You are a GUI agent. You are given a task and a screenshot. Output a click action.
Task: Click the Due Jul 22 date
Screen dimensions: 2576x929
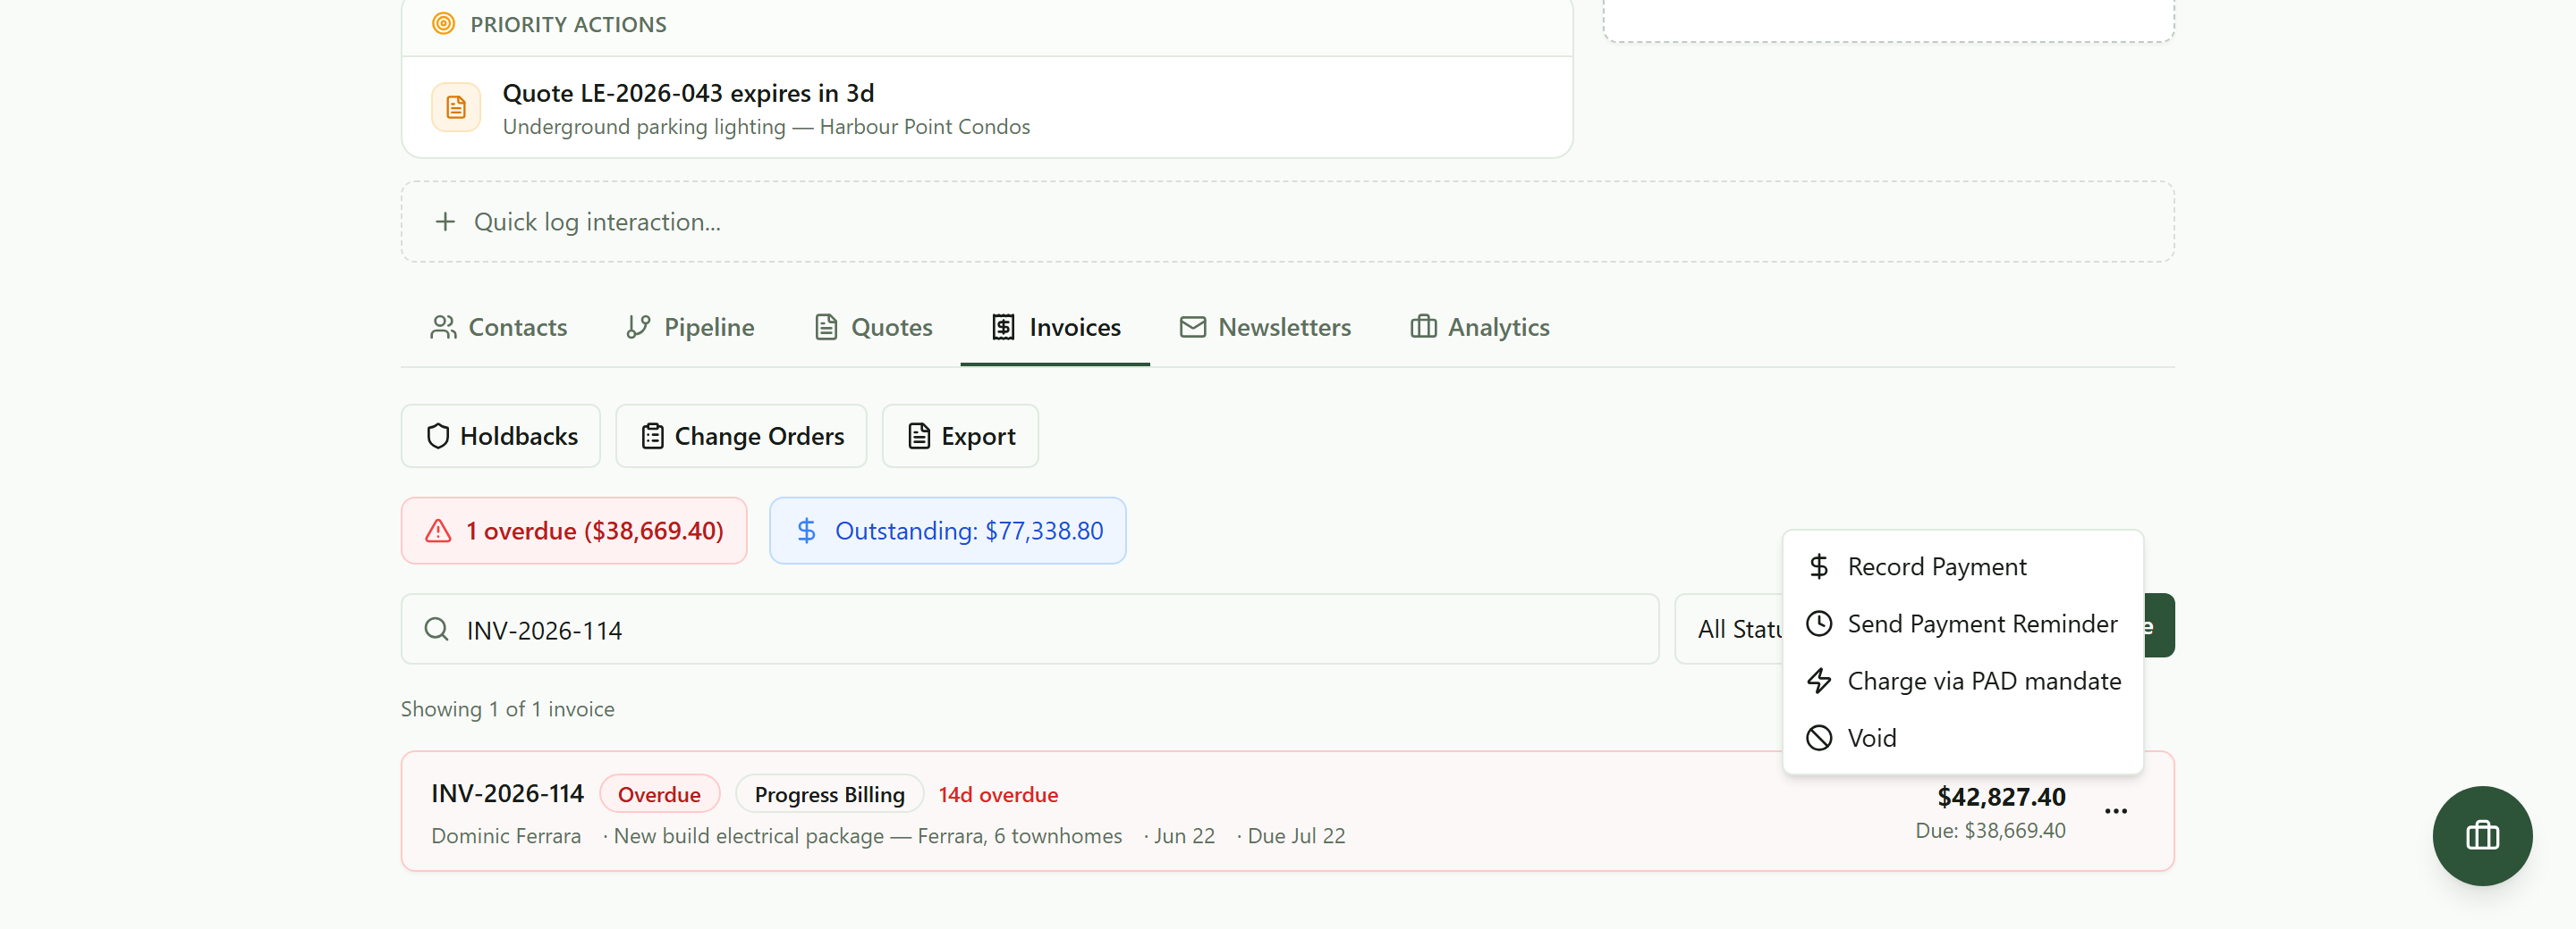[1296, 836]
